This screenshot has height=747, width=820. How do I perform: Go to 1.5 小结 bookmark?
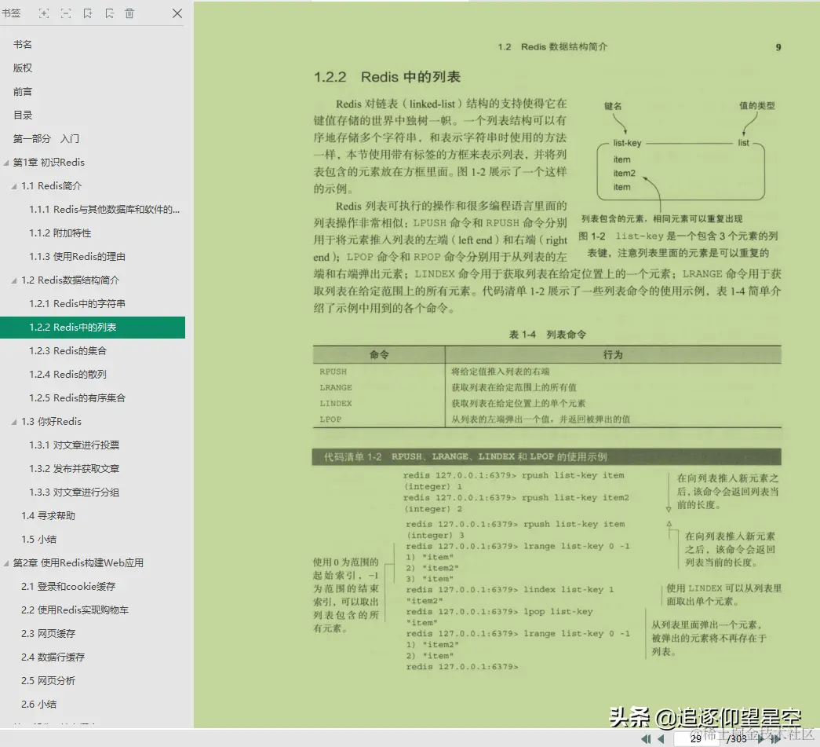[x=38, y=539]
